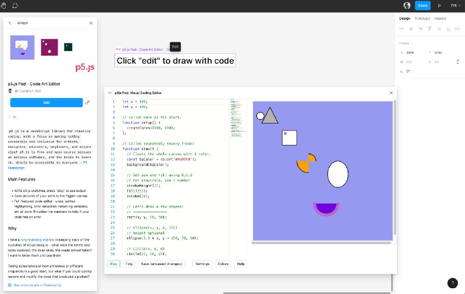Click the blue Add button
This screenshot has height=294, width=465.
coord(46,103)
